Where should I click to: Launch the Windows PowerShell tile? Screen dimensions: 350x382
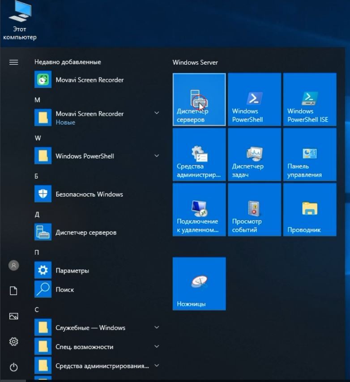coord(255,99)
